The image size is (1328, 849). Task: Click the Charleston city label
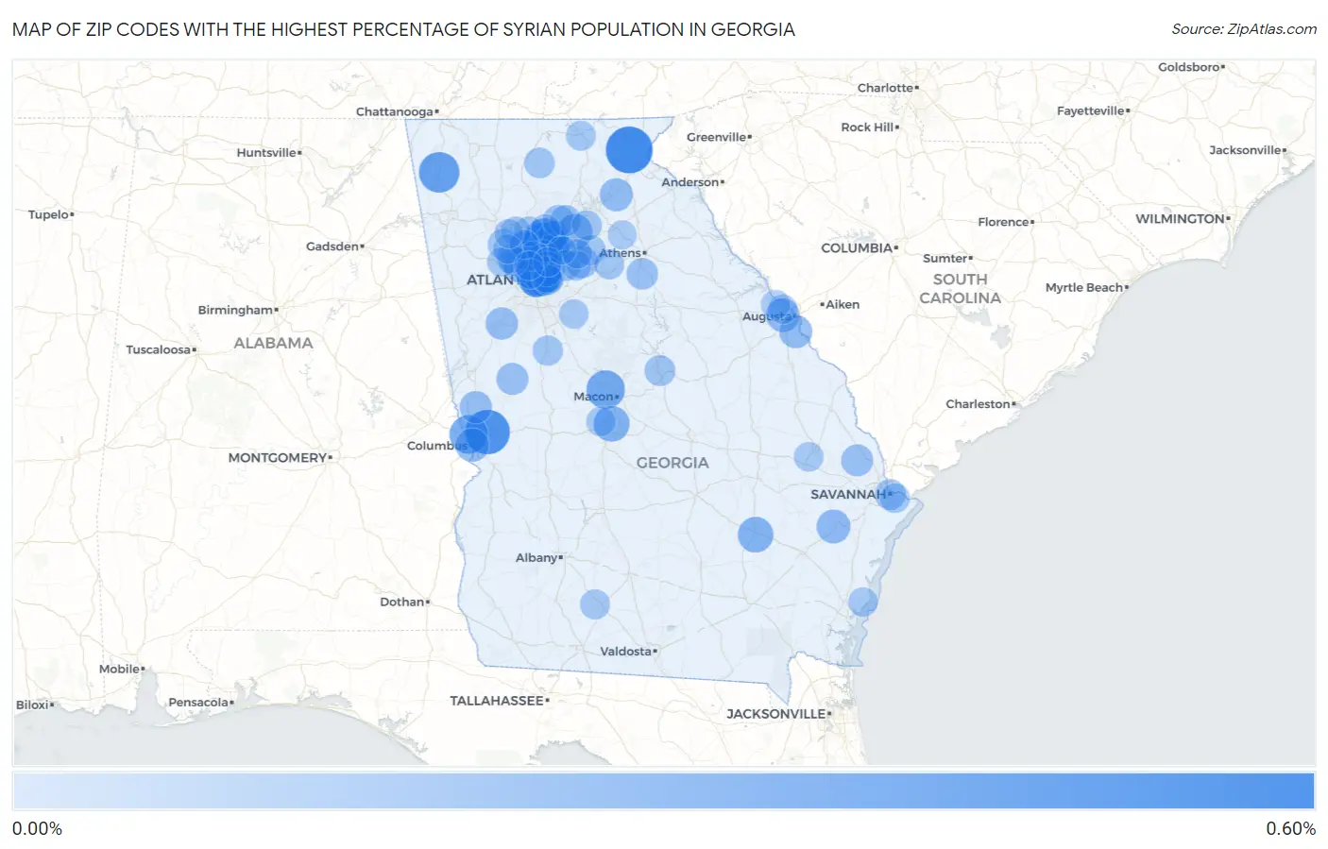tap(979, 403)
